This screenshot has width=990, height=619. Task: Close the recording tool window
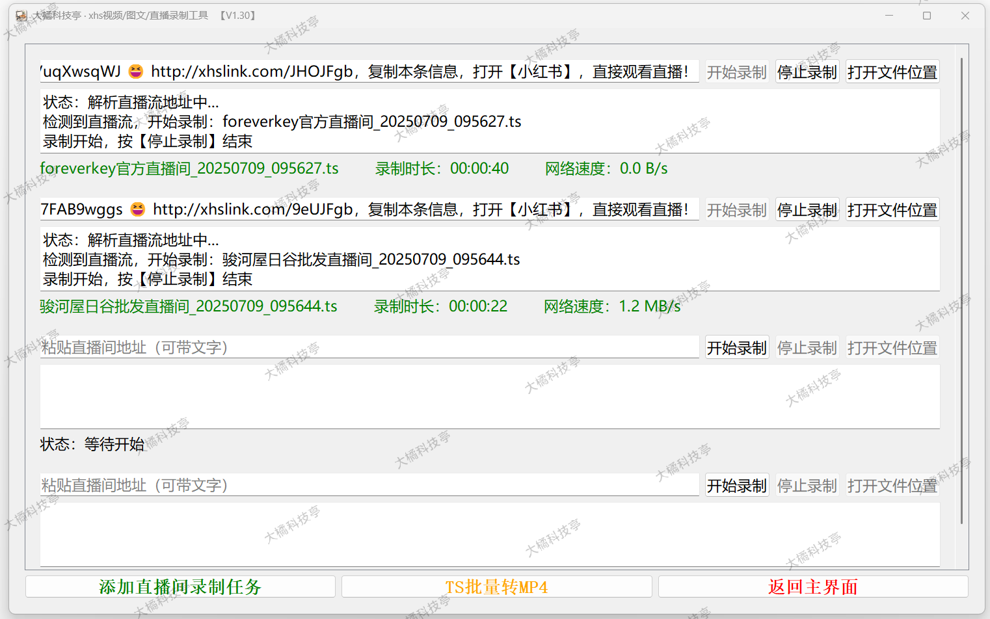[965, 16]
